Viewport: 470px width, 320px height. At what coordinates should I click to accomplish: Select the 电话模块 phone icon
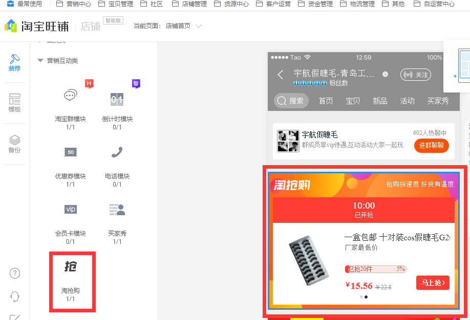(117, 152)
